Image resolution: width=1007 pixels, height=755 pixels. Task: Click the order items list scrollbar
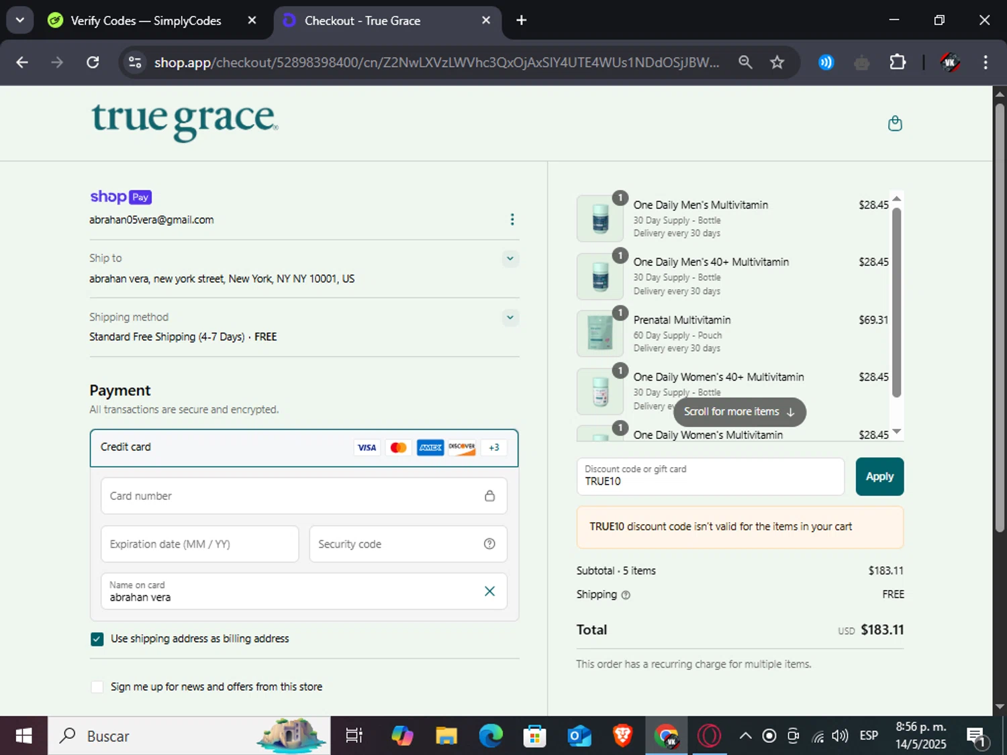896,302
